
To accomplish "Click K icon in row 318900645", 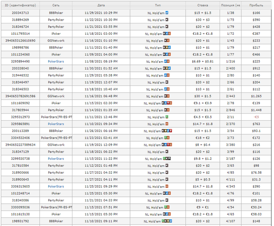I will point(167,180).
